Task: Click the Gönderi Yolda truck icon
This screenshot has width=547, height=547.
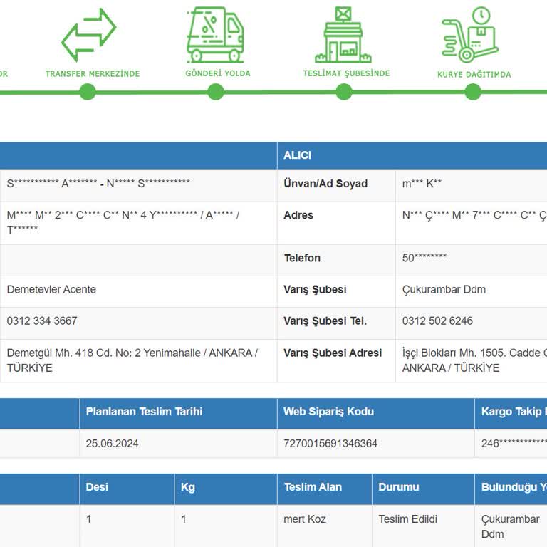Action: (215, 34)
